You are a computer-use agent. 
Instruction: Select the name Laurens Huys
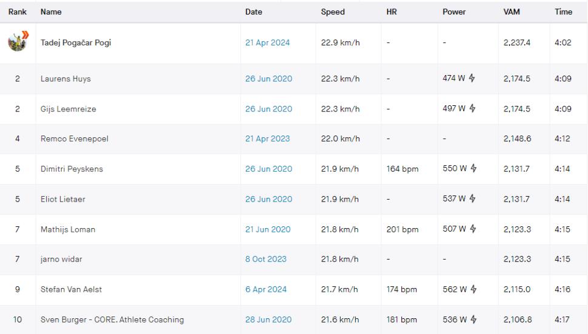click(x=65, y=79)
